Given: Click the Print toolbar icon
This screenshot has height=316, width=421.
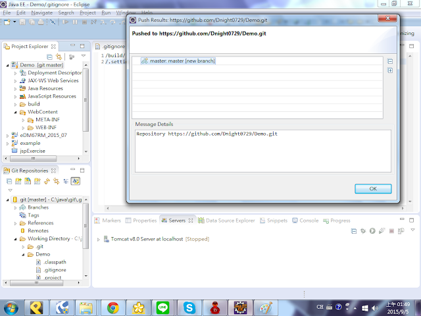Looking at the screenshot, I should [41, 22].
